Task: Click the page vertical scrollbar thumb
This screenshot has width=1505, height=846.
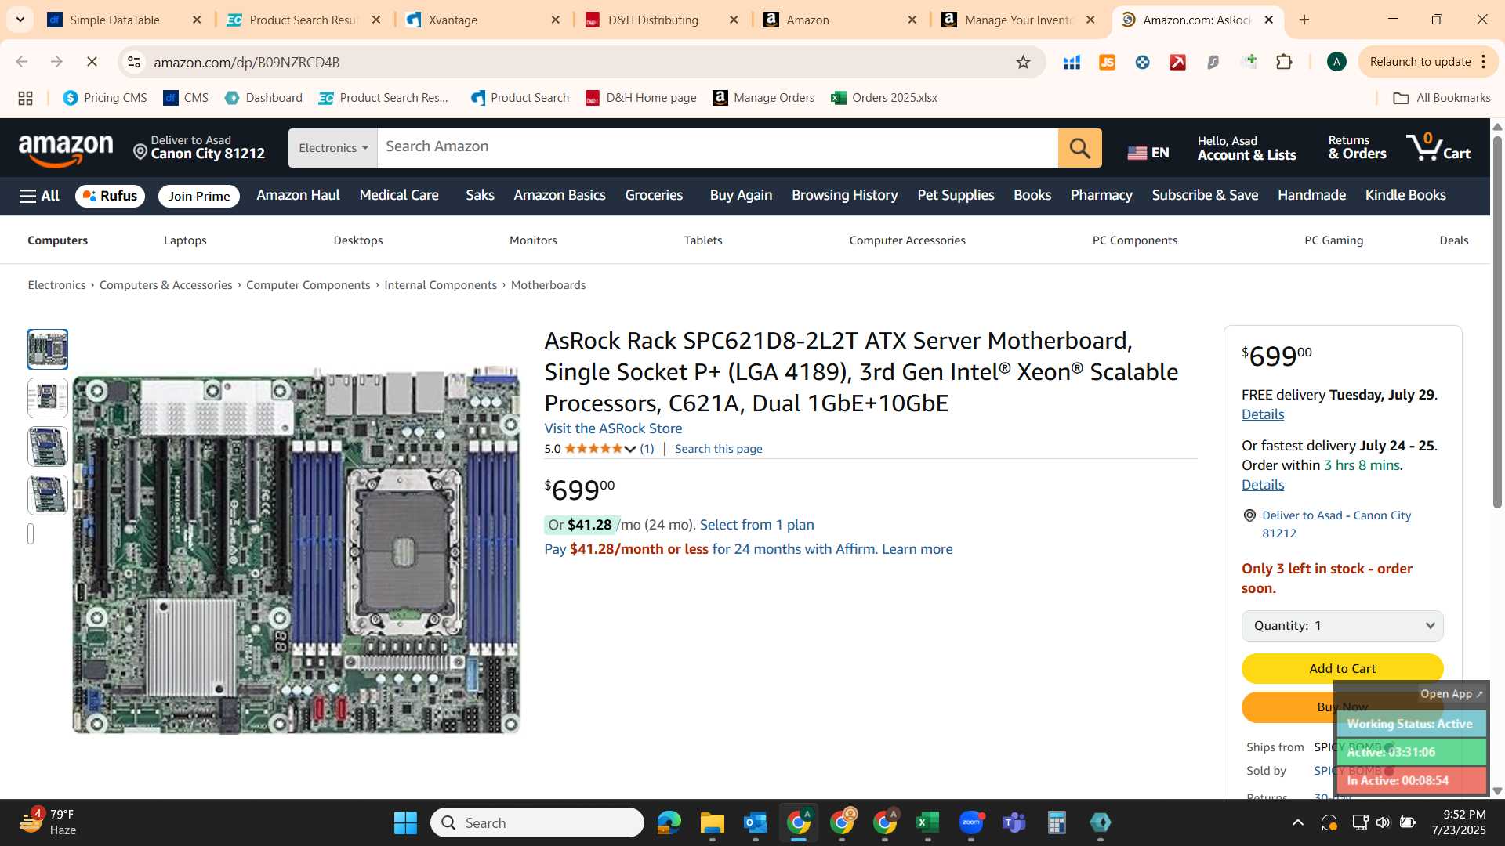Action: click(x=1497, y=321)
